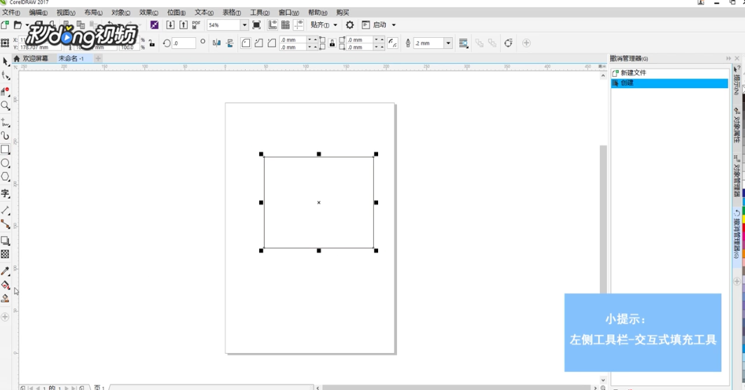Choose the Scalloped Corner style

tap(258, 43)
